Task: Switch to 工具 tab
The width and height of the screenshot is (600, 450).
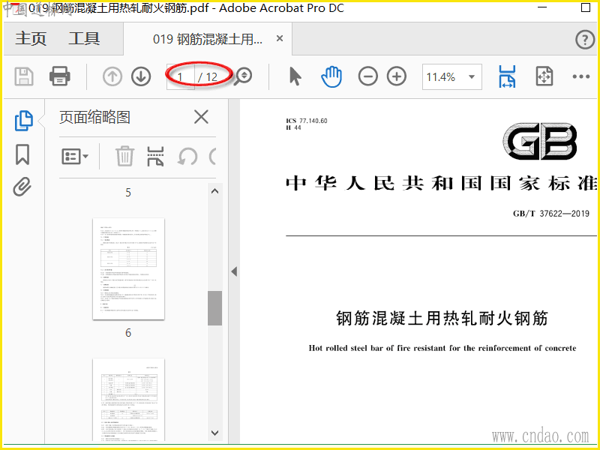Action: (x=84, y=39)
